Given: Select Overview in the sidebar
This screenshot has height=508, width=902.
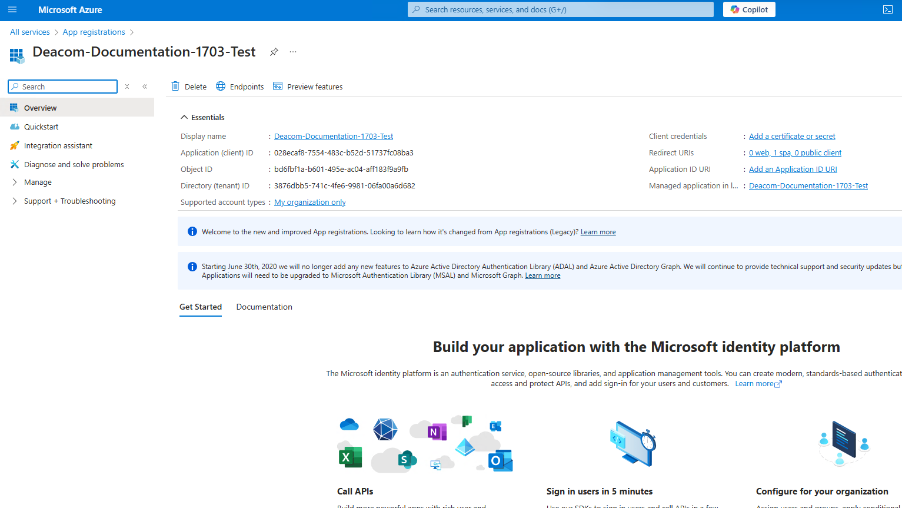Looking at the screenshot, I should coord(77,108).
